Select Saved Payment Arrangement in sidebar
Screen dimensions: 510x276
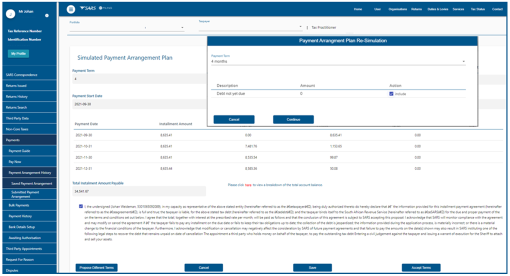[x=31, y=183]
